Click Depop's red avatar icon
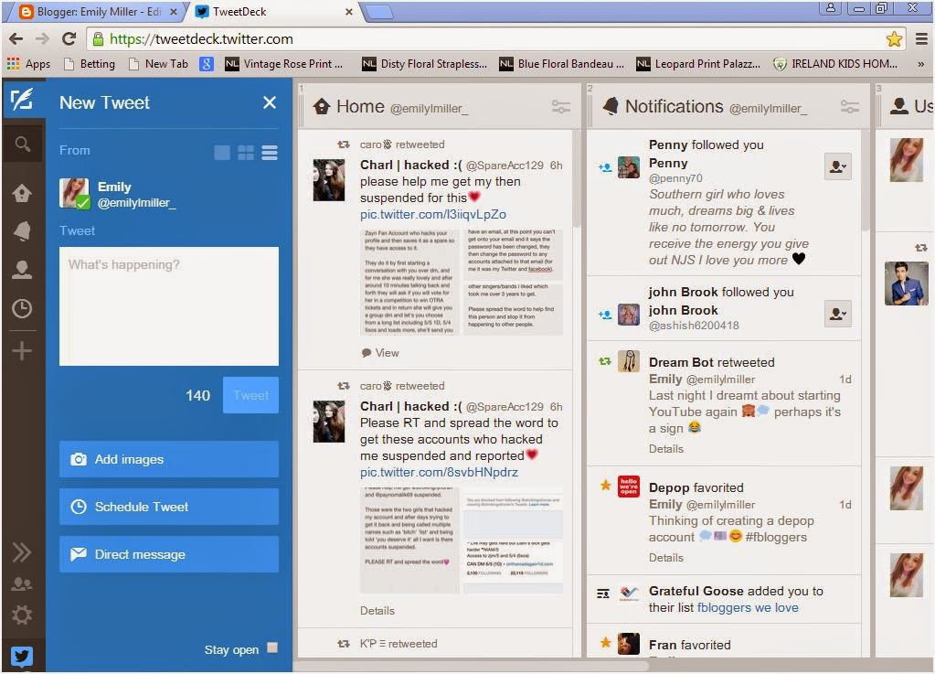The height and width of the screenshot is (674, 935). point(629,487)
